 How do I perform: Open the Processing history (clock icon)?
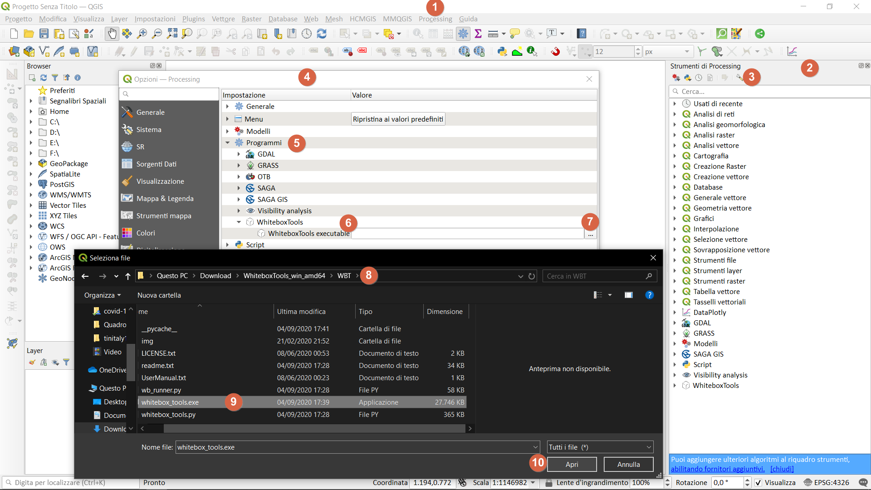tap(699, 77)
